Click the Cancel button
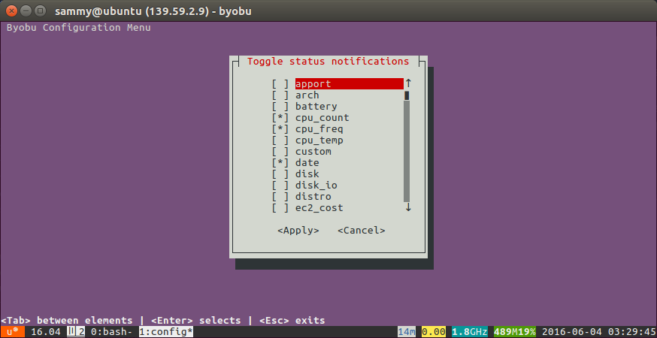Viewport: 657px width, 338px height. [361, 231]
